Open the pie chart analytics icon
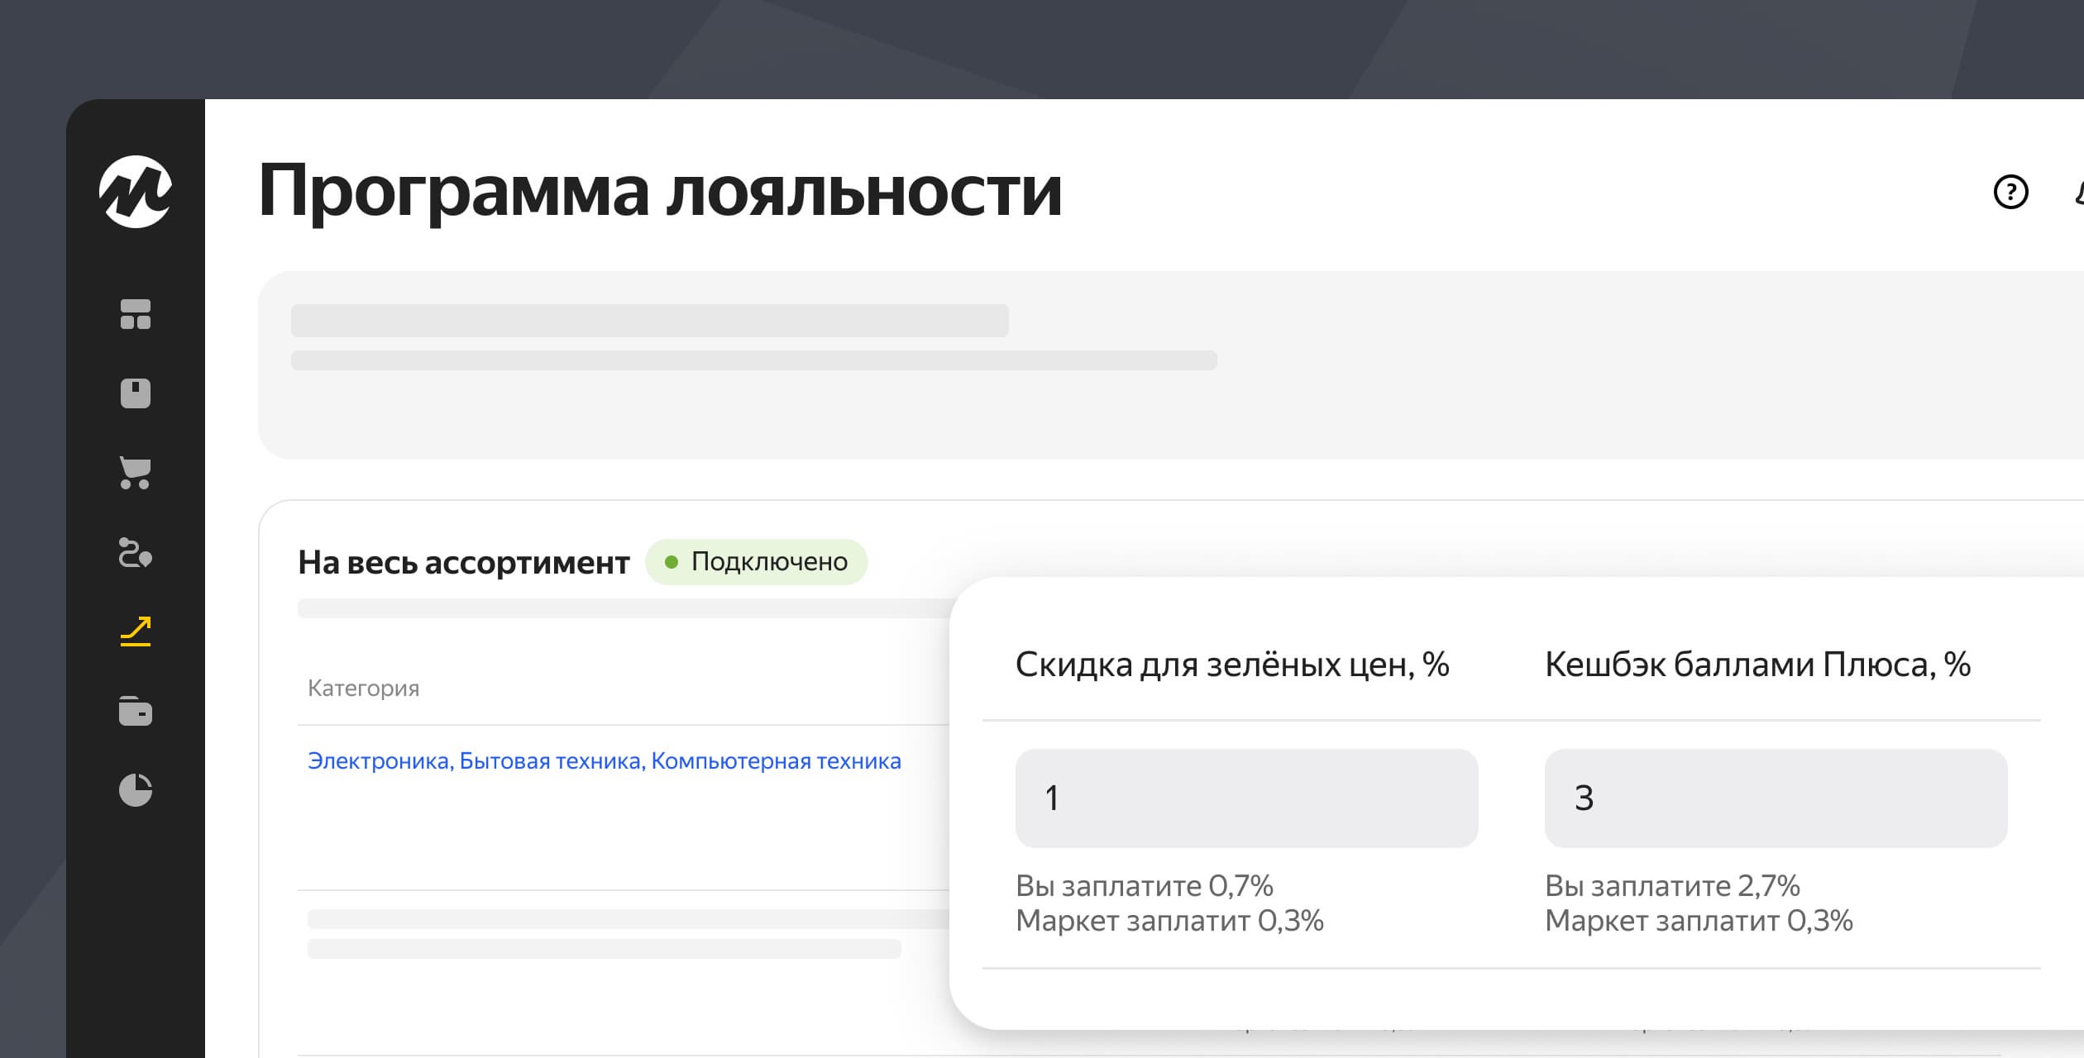 (x=136, y=790)
